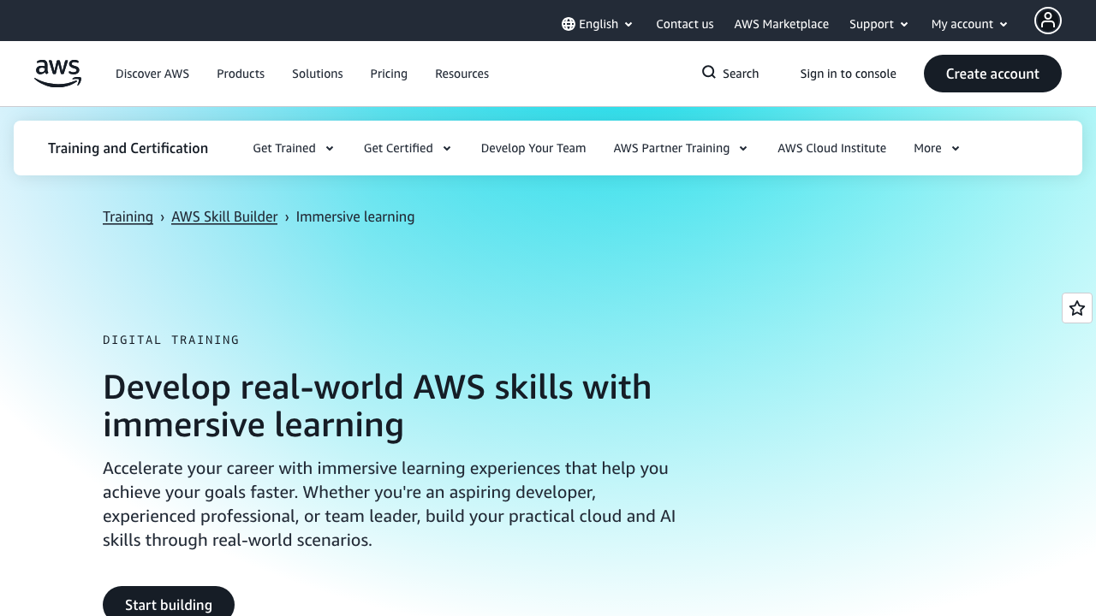
Task: Open the AWS Partner Training dropdown
Action: [x=681, y=148]
